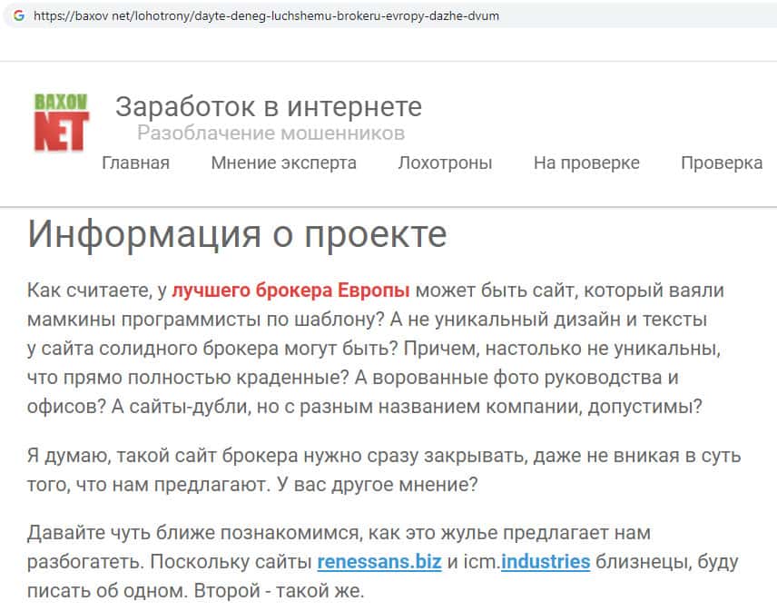The width and height of the screenshot is (777, 611).
Task: Select 'Лохотроны' in the navigation bar
Action: pyautogui.click(x=445, y=163)
